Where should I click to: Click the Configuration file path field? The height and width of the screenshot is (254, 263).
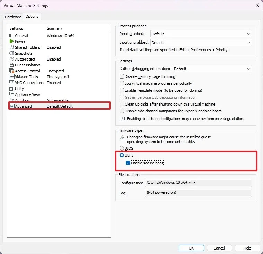click(198, 183)
